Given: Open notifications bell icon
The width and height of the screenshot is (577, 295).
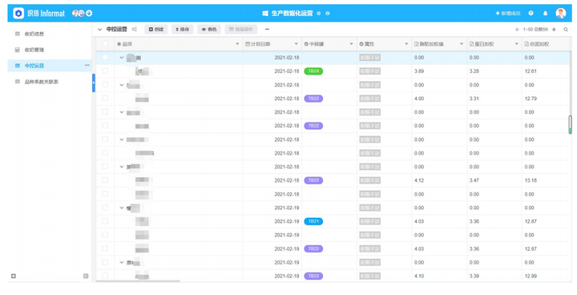Looking at the screenshot, I should [x=546, y=14].
